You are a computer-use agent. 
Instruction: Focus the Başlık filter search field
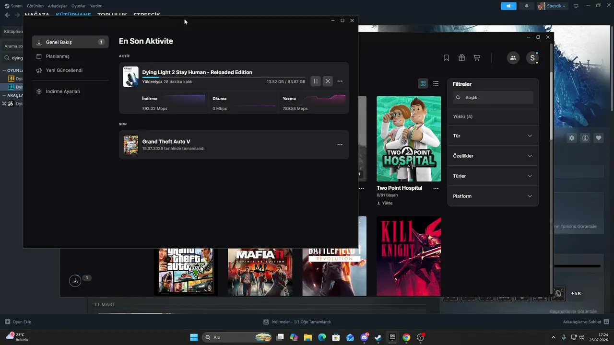(493, 97)
